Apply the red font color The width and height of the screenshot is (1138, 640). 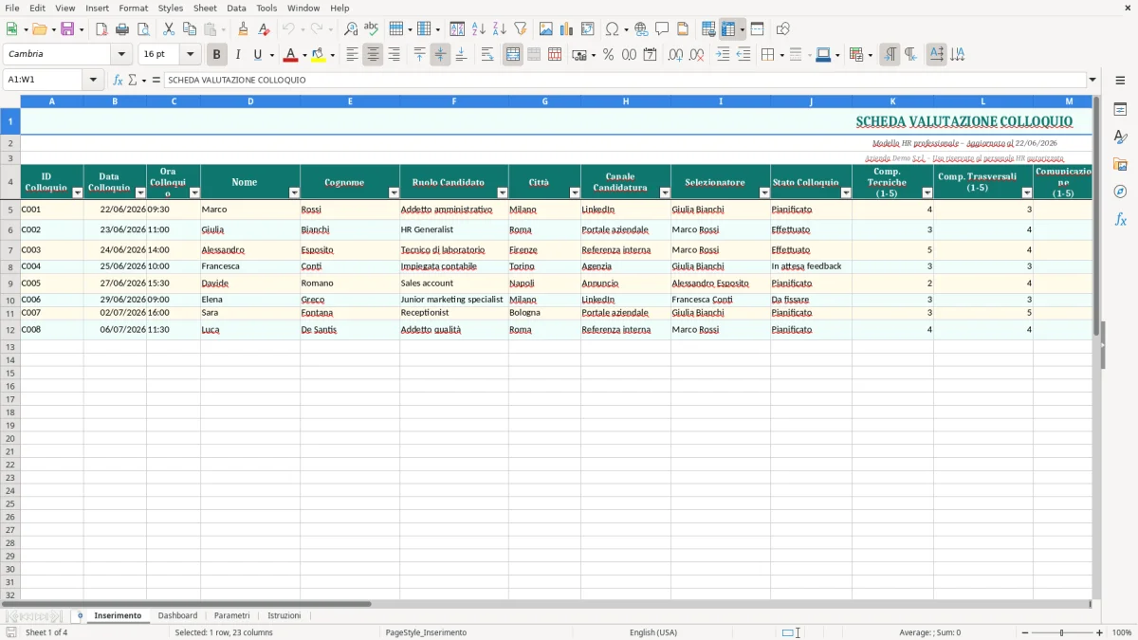[291, 55]
